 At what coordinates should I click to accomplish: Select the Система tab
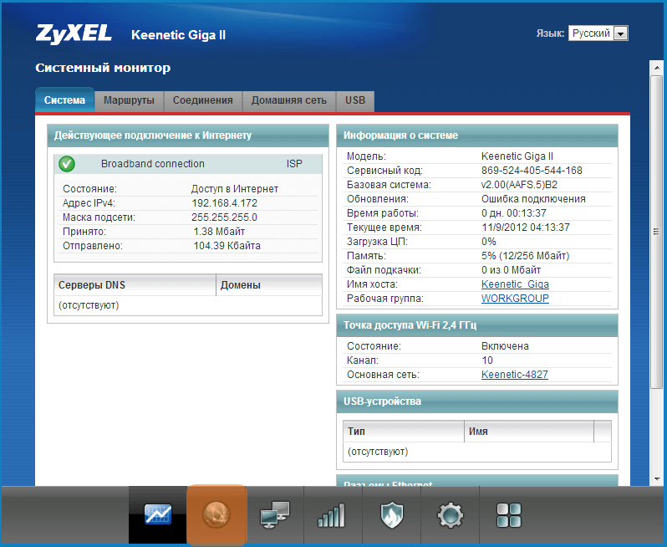point(64,100)
